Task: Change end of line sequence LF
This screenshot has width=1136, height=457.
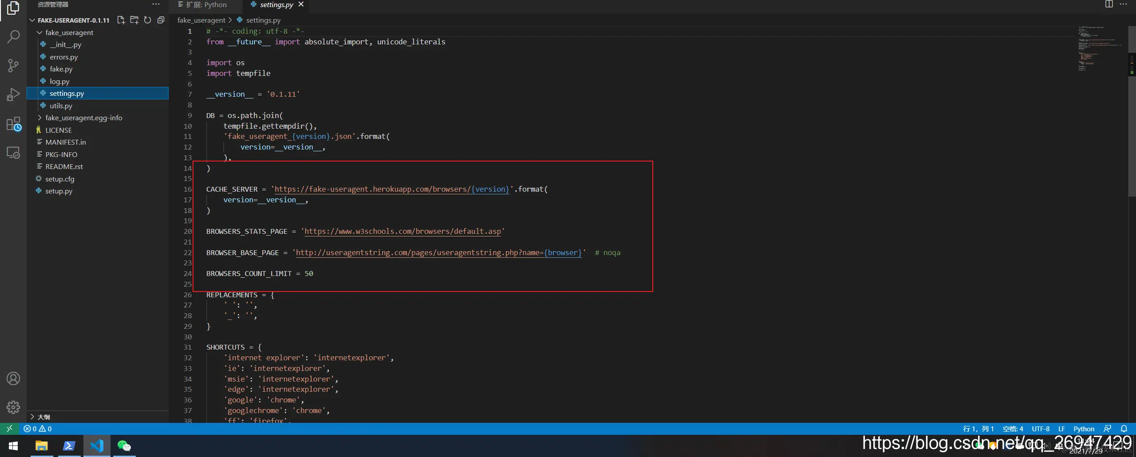Action: (x=1061, y=429)
